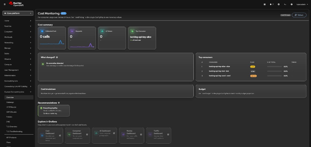
Task: Click the BETA badge beside Cost Monitoring
Action: click(x=63, y=13)
